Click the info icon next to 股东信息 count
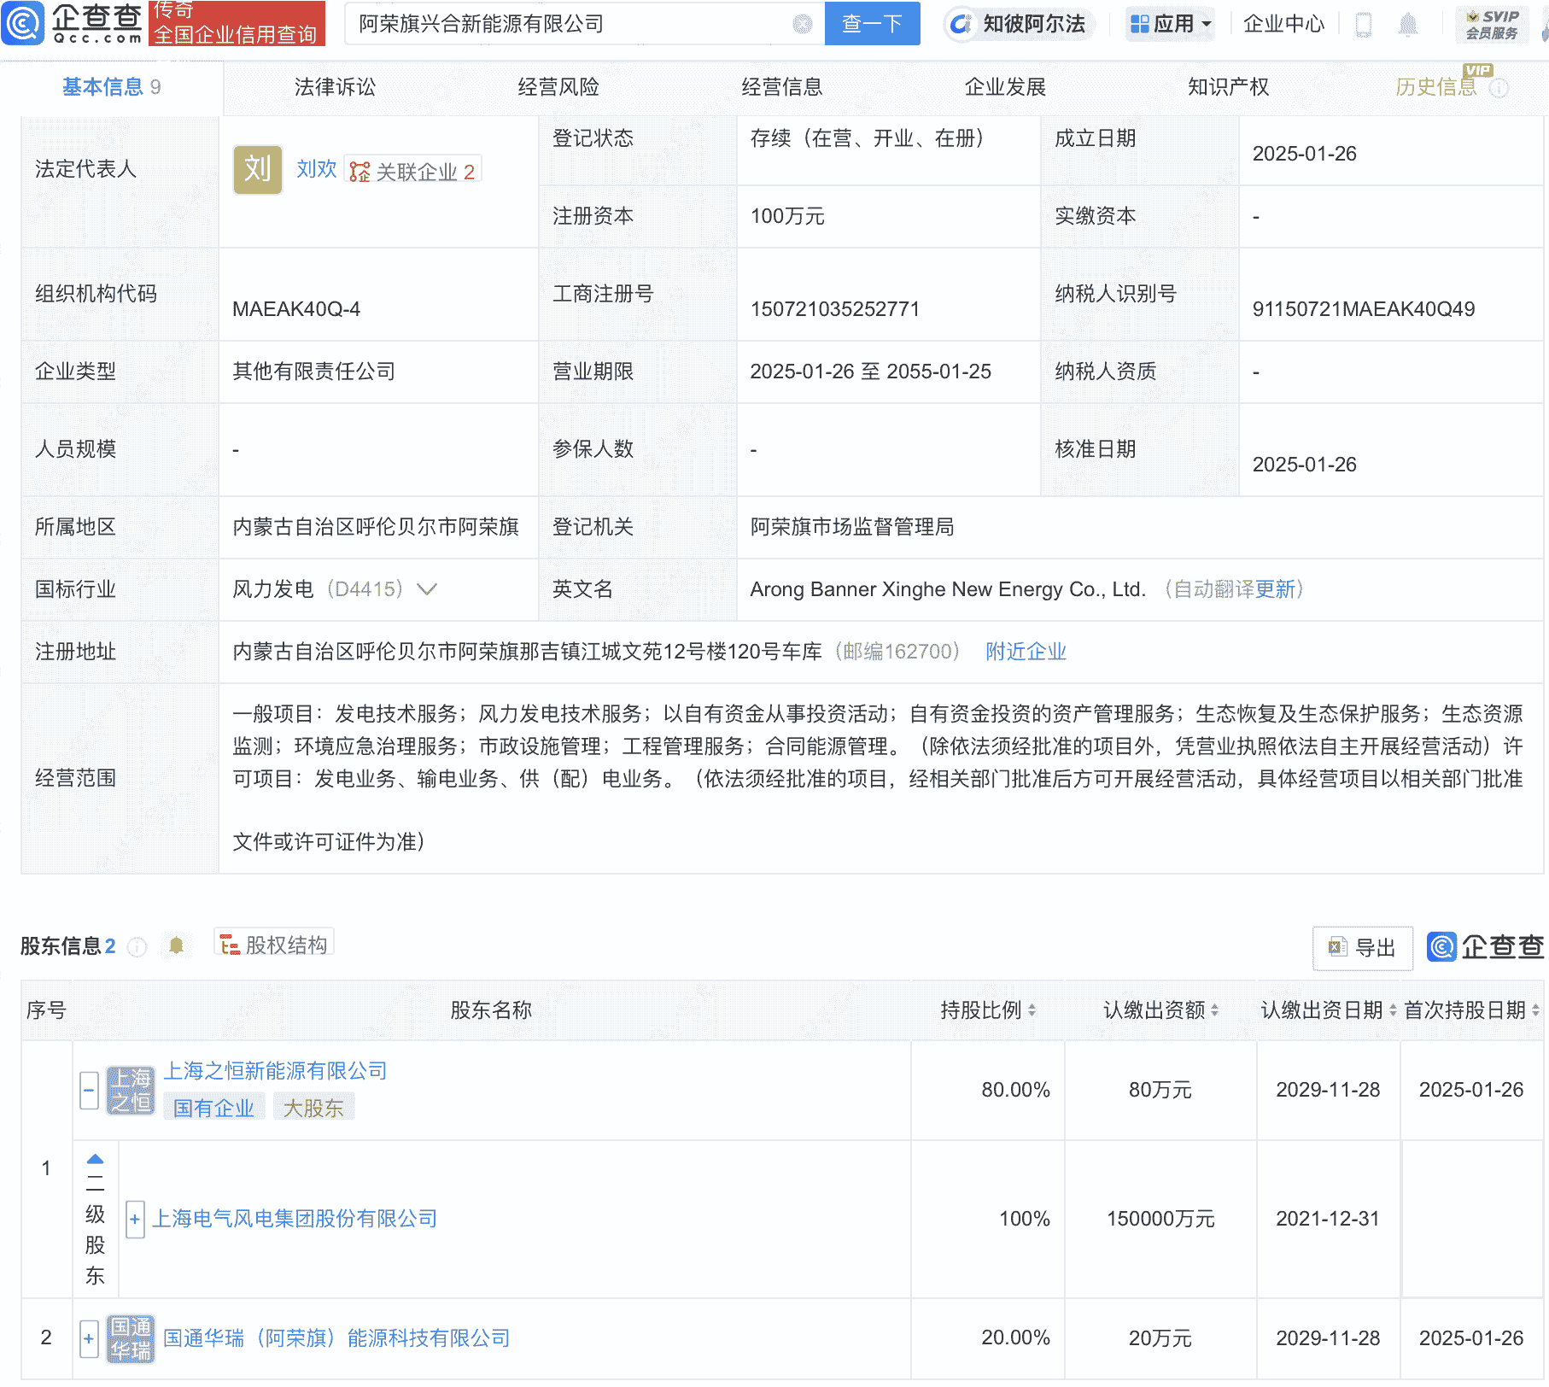The image size is (1549, 1387). point(137,948)
